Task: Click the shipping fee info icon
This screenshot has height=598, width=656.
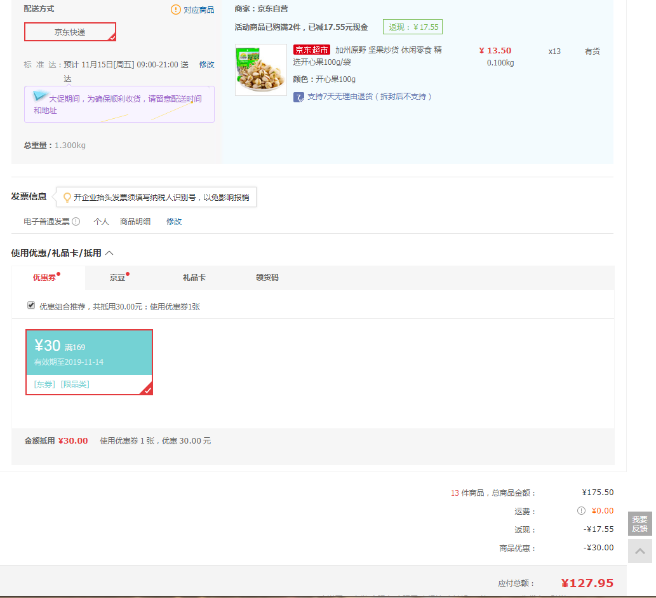Action: point(581,511)
